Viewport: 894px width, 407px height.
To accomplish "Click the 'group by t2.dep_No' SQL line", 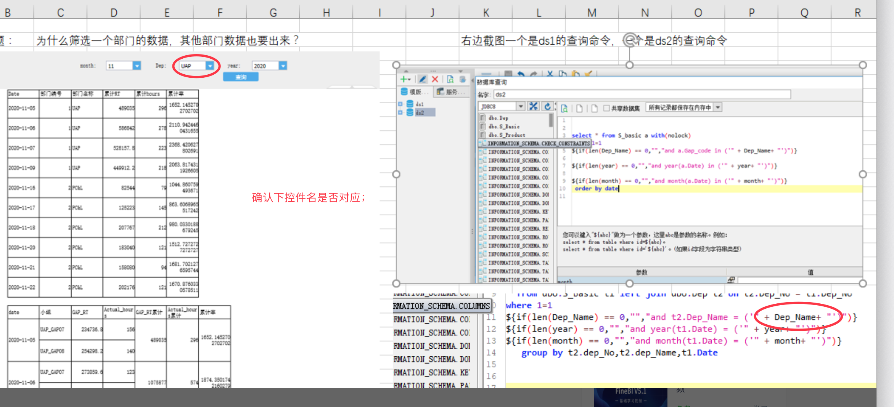I will [619, 353].
